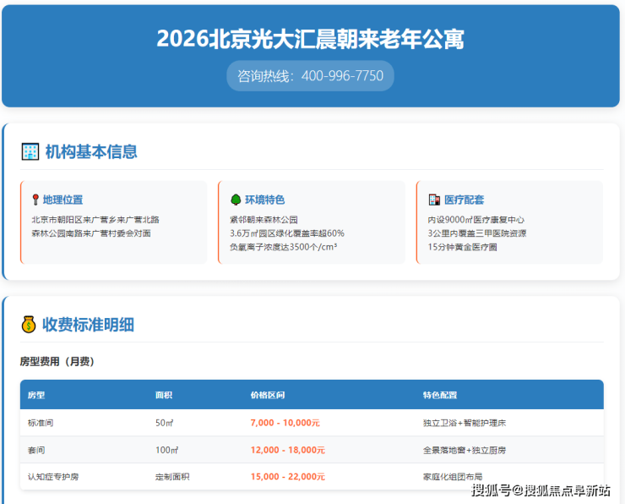This screenshot has height=504, width=625.
Task: Click the price 7,000 - 10,000元
Action: point(285,423)
